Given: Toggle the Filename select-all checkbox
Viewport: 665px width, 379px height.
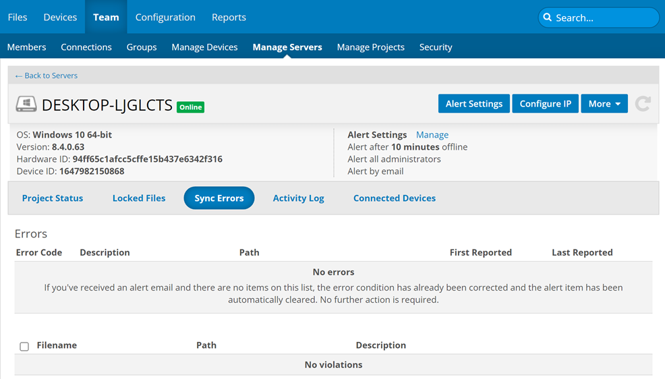Looking at the screenshot, I should tap(24, 346).
